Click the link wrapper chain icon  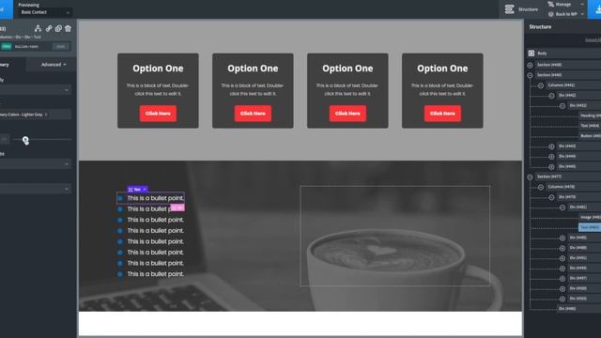point(49,28)
